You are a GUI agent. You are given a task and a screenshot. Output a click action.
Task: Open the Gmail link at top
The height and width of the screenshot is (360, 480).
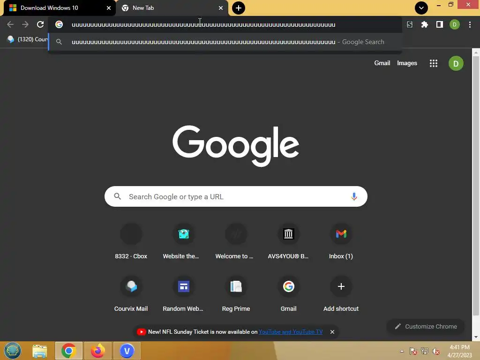coord(382,63)
